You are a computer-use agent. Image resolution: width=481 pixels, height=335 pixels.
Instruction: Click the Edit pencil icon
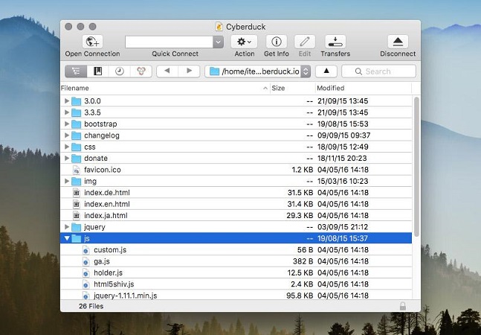pos(305,42)
